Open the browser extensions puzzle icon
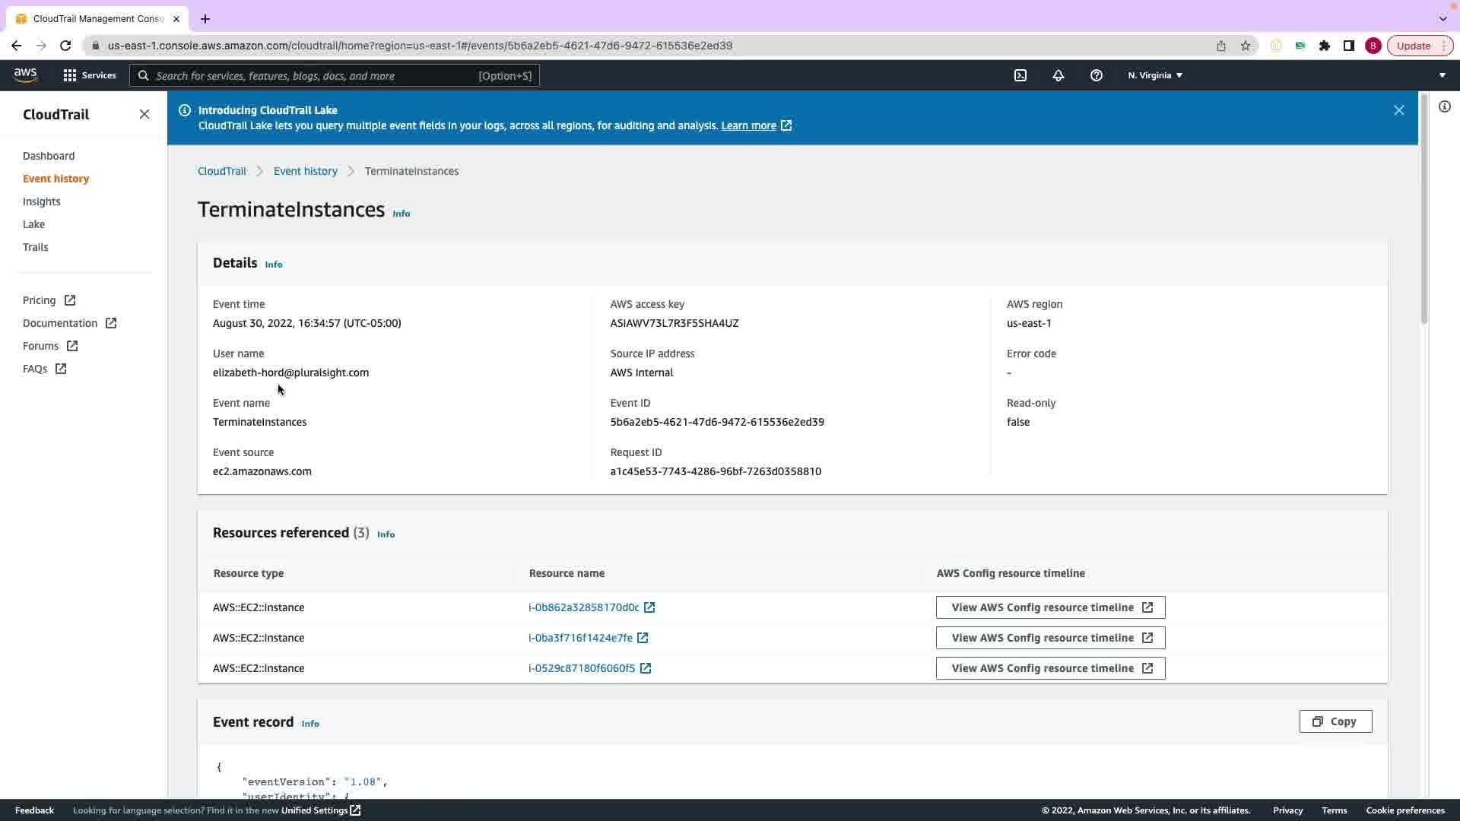The image size is (1460, 821). click(1325, 46)
